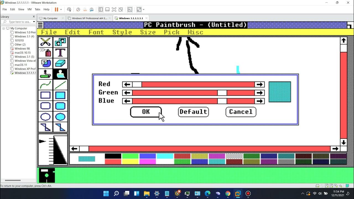Image resolution: width=354 pixels, height=199 pixels.
Task: Open Paintbrush Style menu
Action: [122, 32]
